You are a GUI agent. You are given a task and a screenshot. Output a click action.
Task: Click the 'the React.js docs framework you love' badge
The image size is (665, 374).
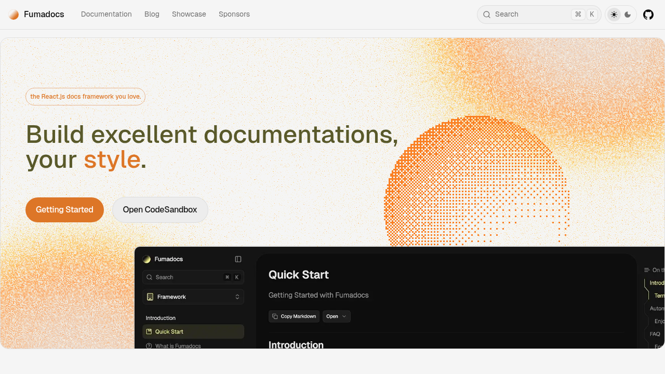tap(85, 97)
